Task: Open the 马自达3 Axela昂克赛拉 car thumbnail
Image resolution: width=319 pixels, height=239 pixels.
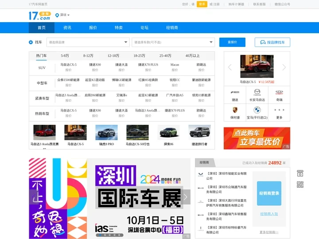Action: click(45, 132)
